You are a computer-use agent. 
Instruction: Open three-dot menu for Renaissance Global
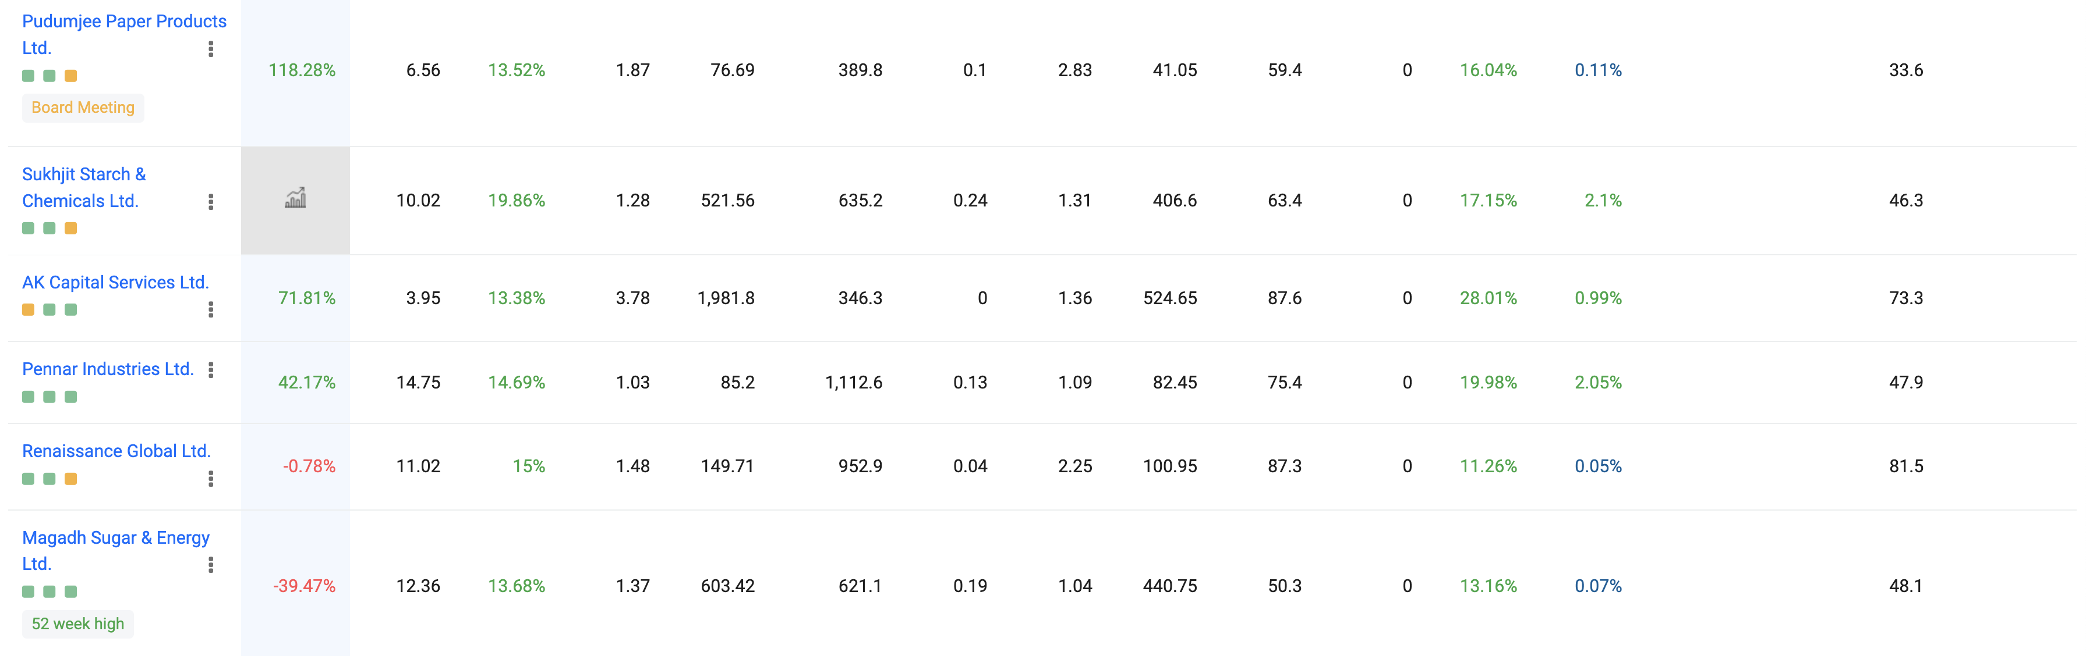point(211,479)
